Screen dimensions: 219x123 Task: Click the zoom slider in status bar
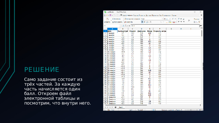[x=191, y=110]
